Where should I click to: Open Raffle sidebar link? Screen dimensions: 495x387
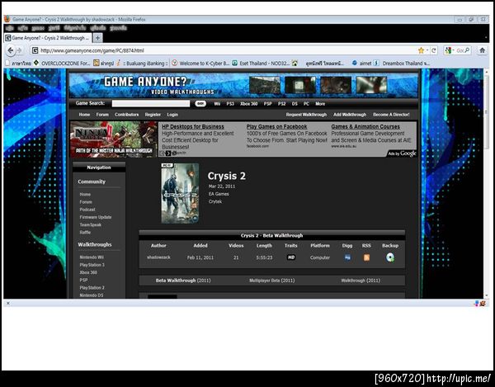(85, 233)
